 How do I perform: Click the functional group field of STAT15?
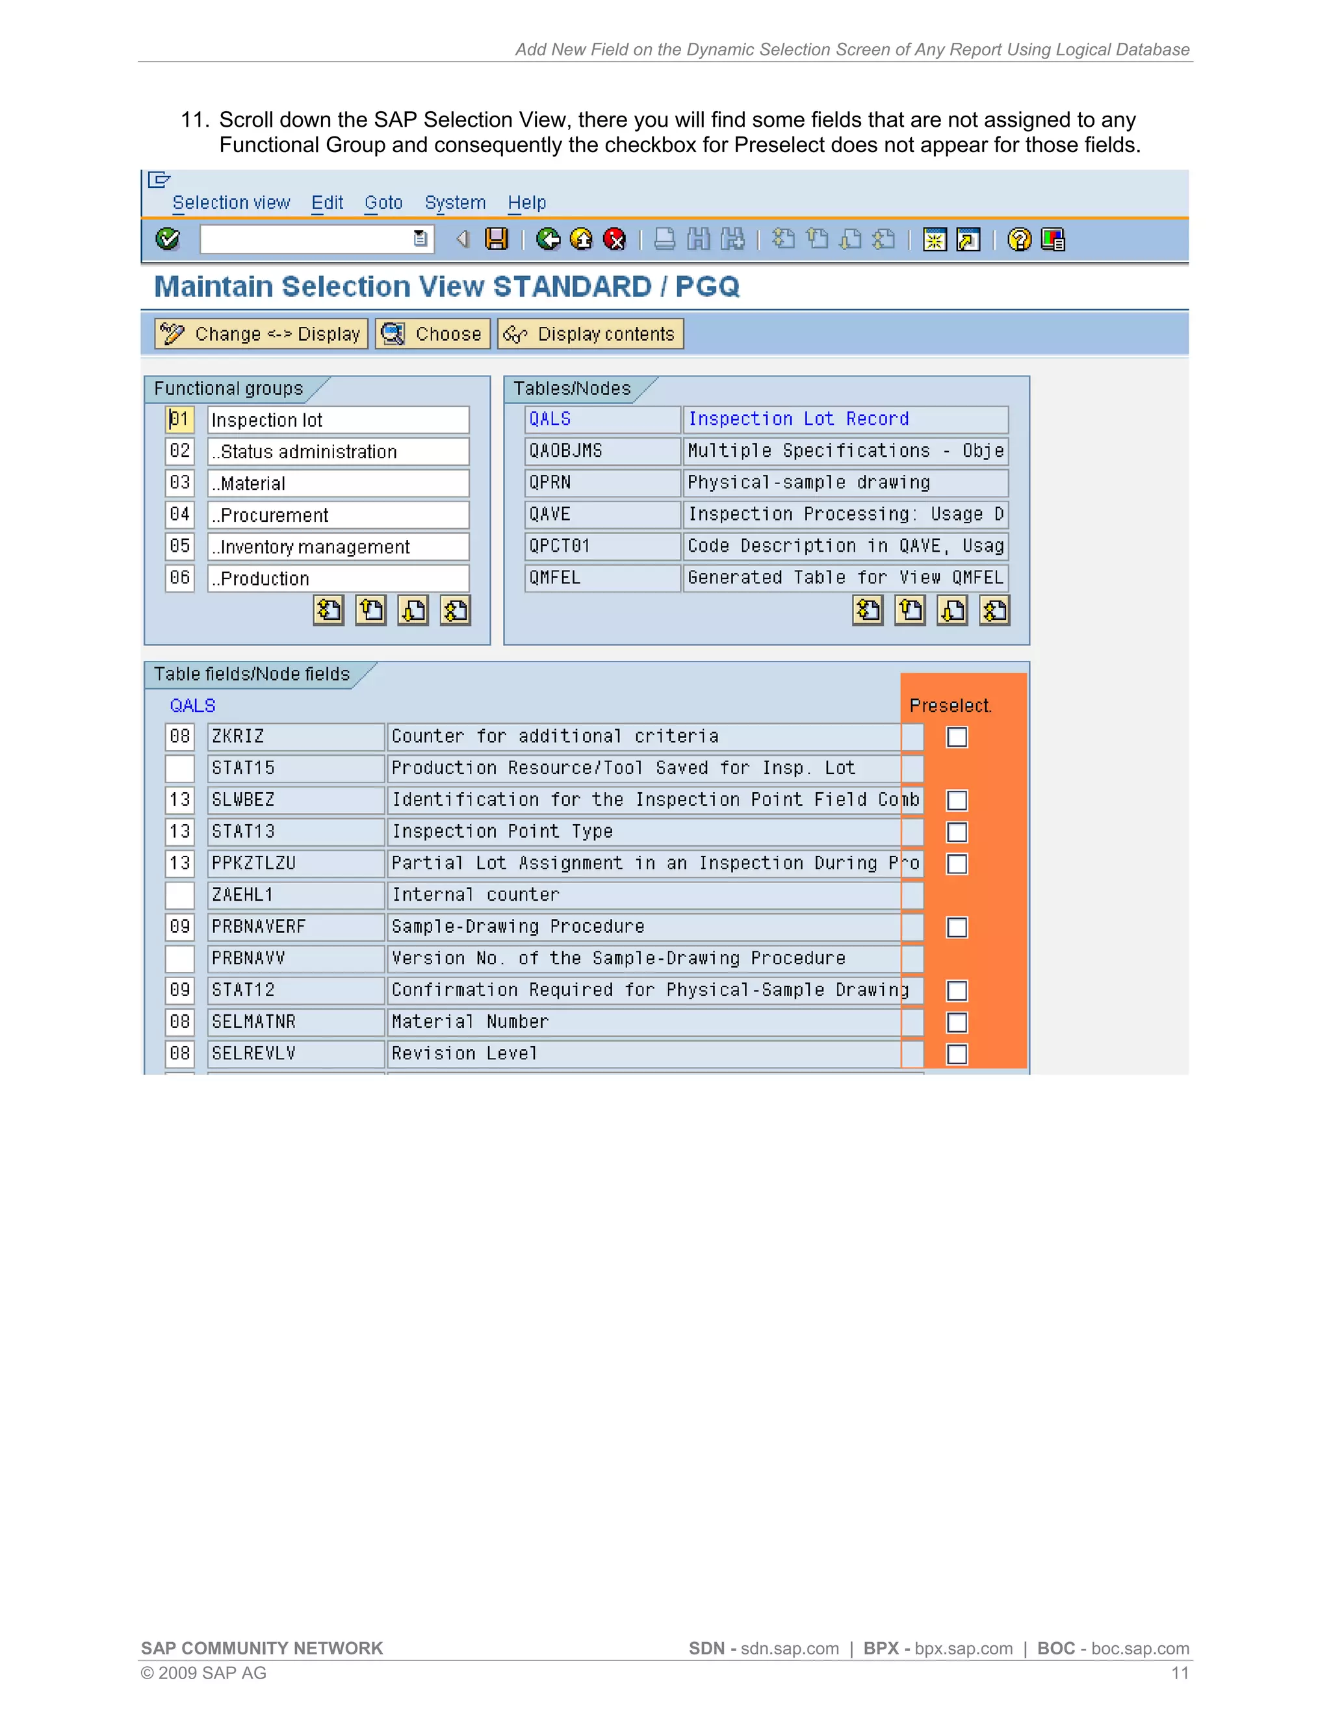(180, 768)
